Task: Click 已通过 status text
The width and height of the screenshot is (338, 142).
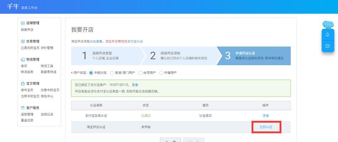Action: point(146,116)
